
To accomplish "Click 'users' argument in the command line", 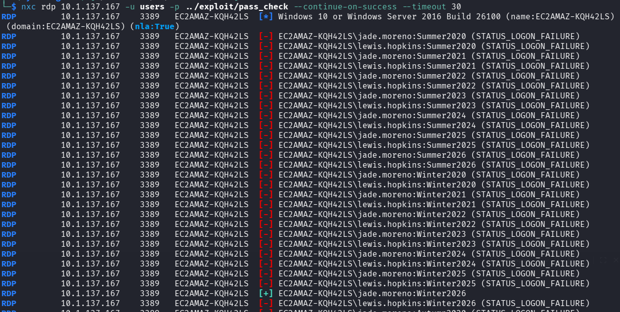I will (x=152, y=7).
